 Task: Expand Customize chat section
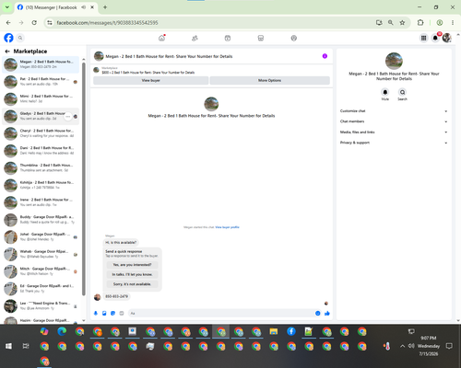tap(394, 111)
